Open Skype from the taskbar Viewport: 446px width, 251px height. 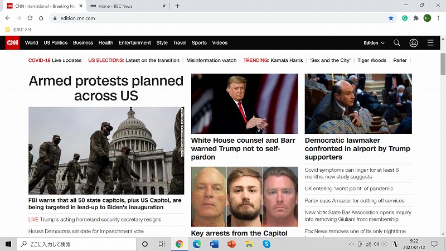pyautogui.click(x=266, y=244)
